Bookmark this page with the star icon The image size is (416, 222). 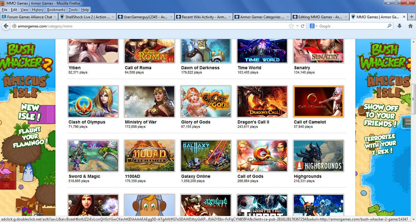[x=292, y=26]
